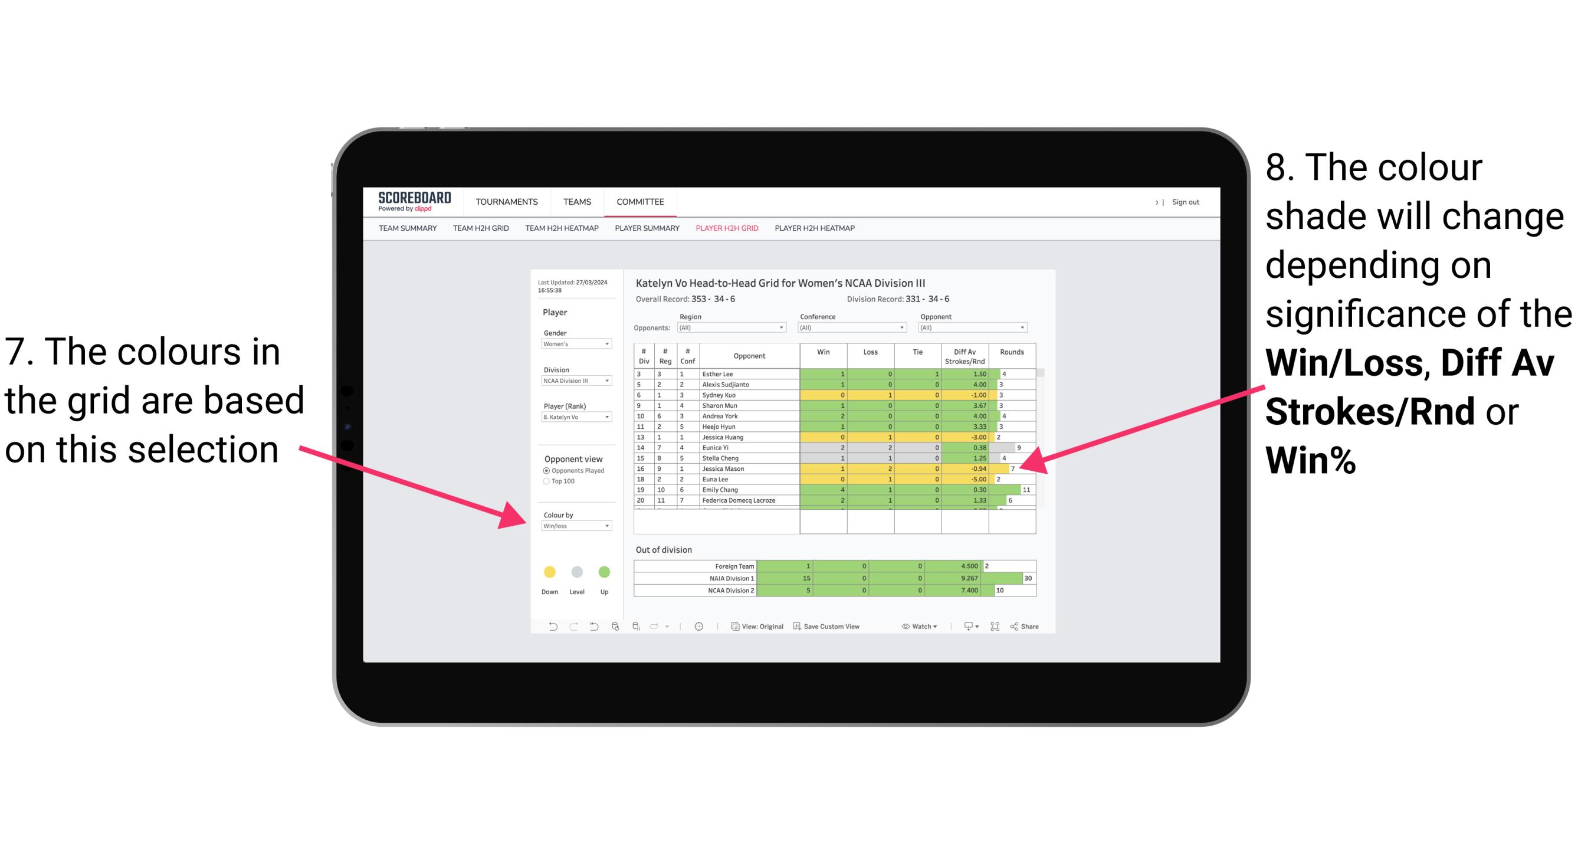Click the refresh/reset icon in toolbar
Image resolution: width=1578 pixels, height=849 pixels.
(592, 628)
